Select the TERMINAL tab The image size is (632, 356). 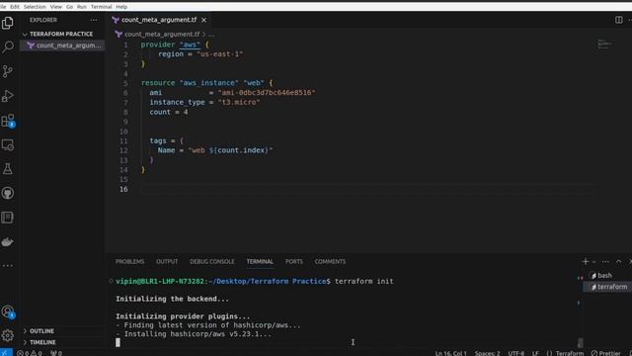pos(260,261)
